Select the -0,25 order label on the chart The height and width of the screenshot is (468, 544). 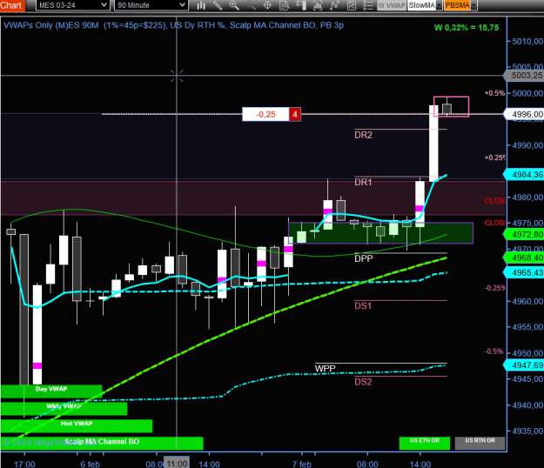pyautogui.click(x=265, y=115)
